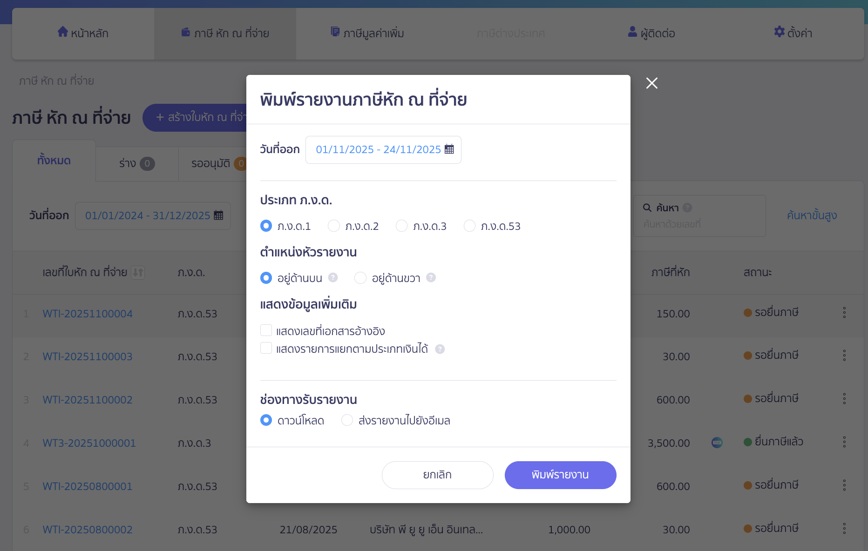Close the print report dialog with X
Screen dimensions: 868x551
point(651,83)
